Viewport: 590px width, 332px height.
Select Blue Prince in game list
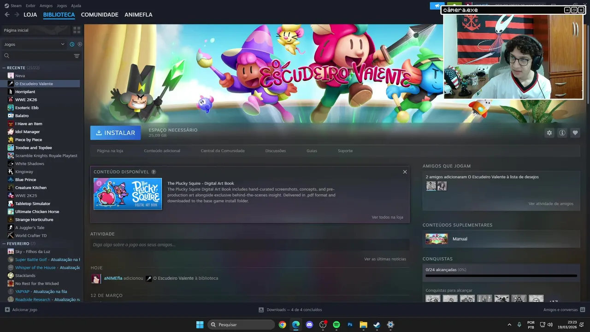(x=25, y=180)
